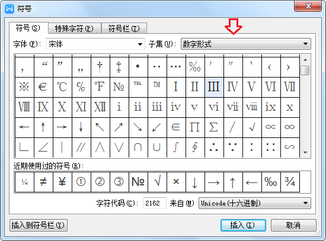Select the Roman numeral III symbol
The height and width of the screenshot is (241, 326).
coord(214,87)
